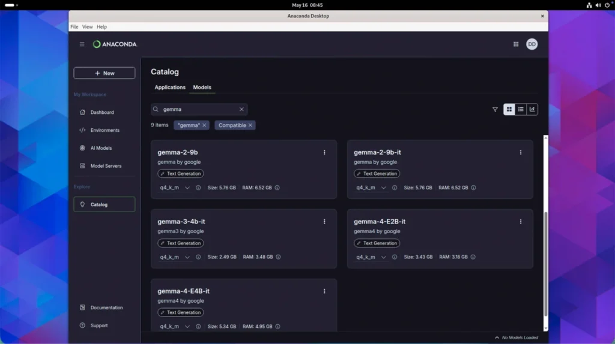Show RAM info for gemma-2-9b-it
Image resolution: width=615 pixels, height=344 pixels.
[x=473, y=188]
